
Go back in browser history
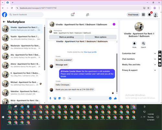pyautogui.click(x=3, y=8)
